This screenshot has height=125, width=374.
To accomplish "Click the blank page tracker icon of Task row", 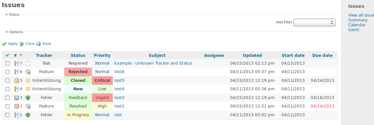I will point(28,63).
